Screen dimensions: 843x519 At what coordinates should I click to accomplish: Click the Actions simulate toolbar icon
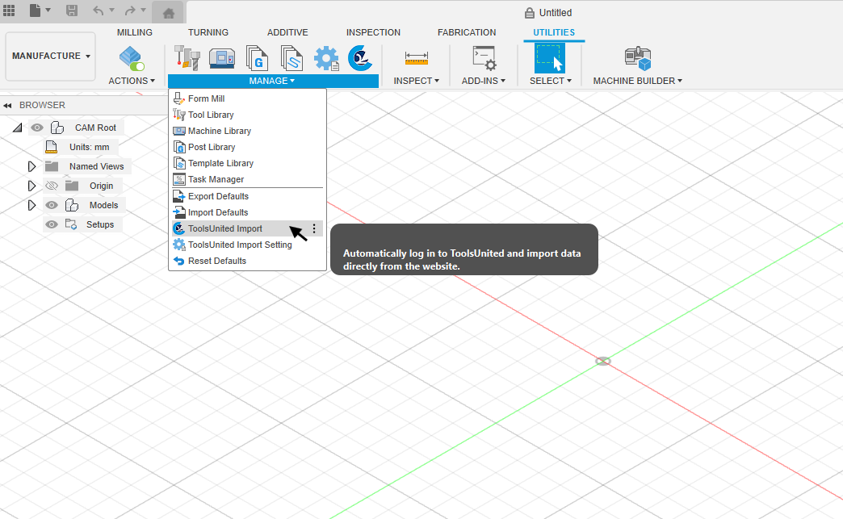pyautogui.click(x=132, y=58)
